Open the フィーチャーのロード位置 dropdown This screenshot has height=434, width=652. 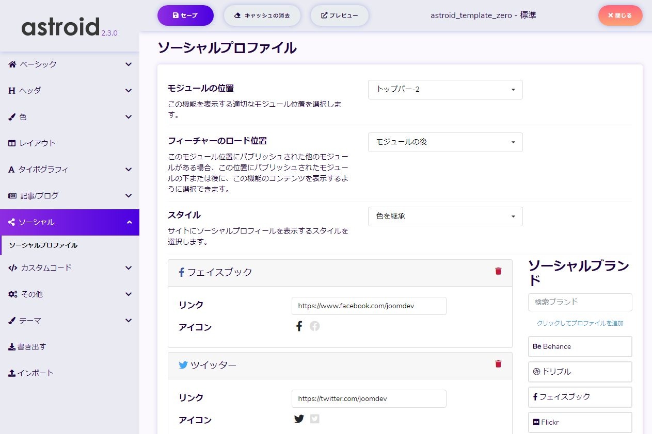pos(445,142)
